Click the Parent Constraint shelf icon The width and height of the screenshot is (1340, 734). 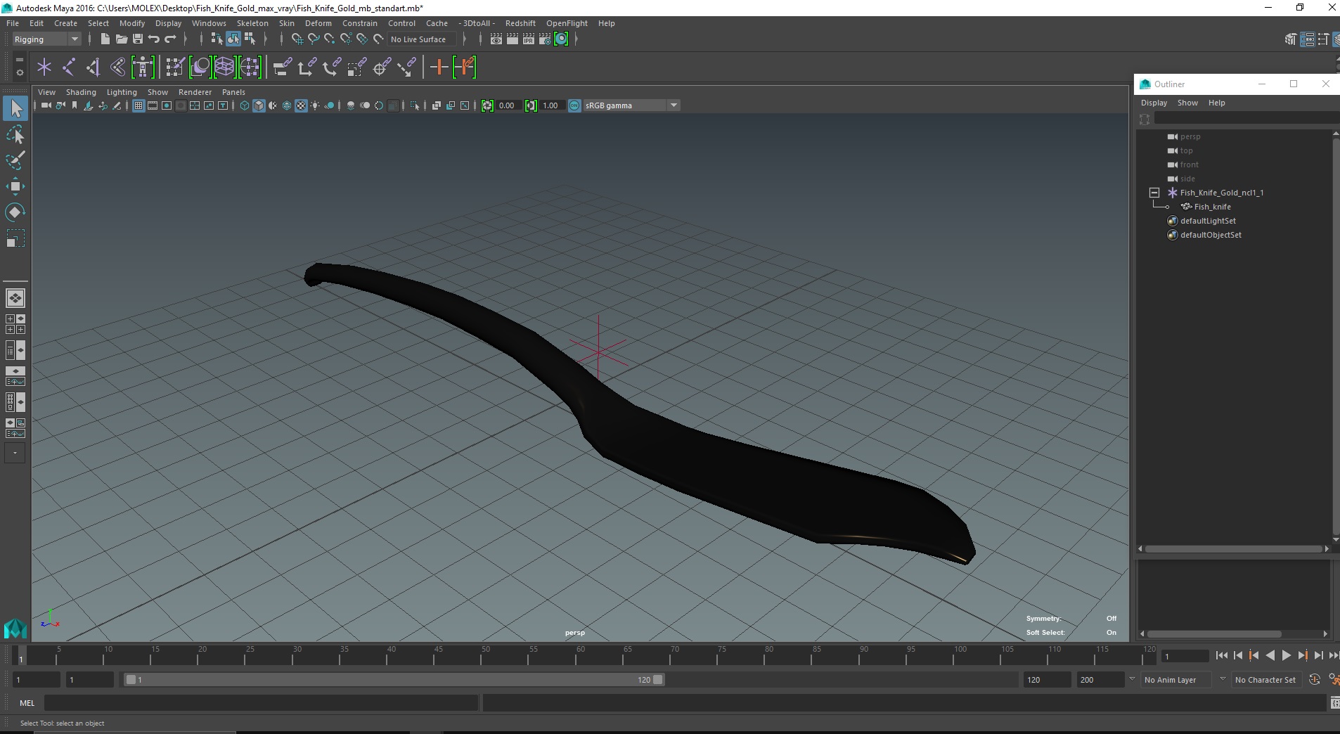point(282,67)
